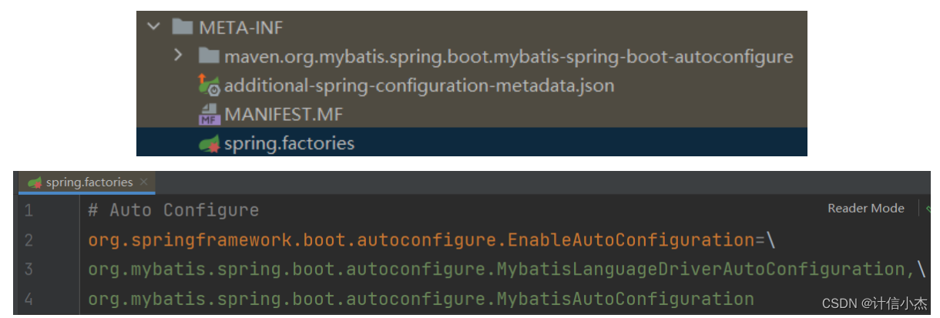Close the spring.factories editor tab
Image resolution: width=940 pixels, height=318 pixels.
click(143, 182)
